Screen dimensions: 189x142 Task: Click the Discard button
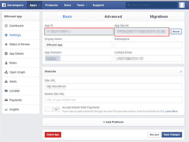click(154, 134)
